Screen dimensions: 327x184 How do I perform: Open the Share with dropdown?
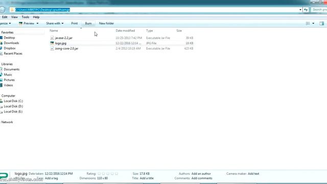pyautogui.click(x=55, y=24)
